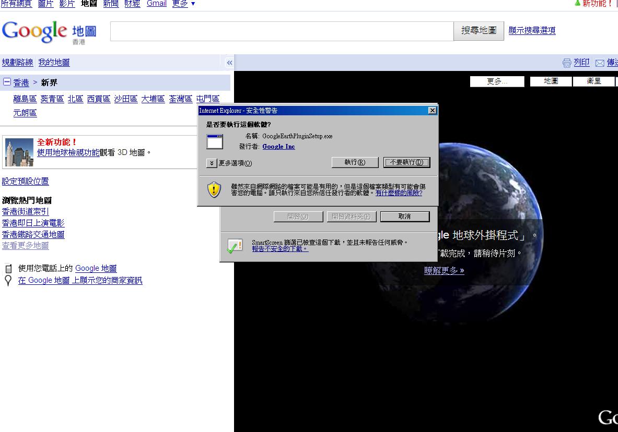Select 葵青區 district

(52, 99)
